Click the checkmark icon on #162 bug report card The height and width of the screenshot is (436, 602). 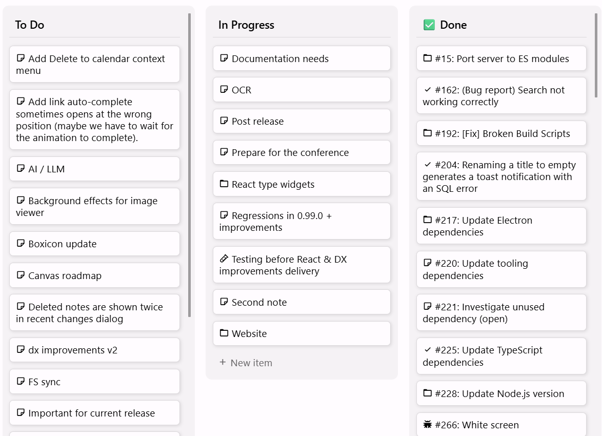427,90
